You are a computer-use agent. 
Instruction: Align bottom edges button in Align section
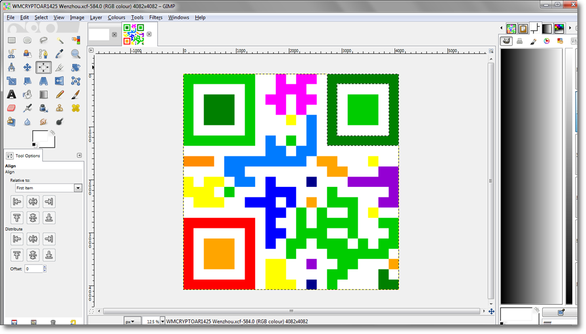click(49, 218)
